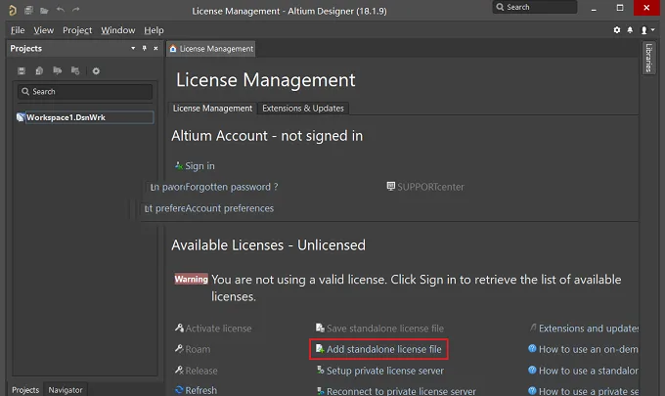The image size is (665, 396).
Task: Click the SUPPORTcenter monitor icon
Action: 391,186
